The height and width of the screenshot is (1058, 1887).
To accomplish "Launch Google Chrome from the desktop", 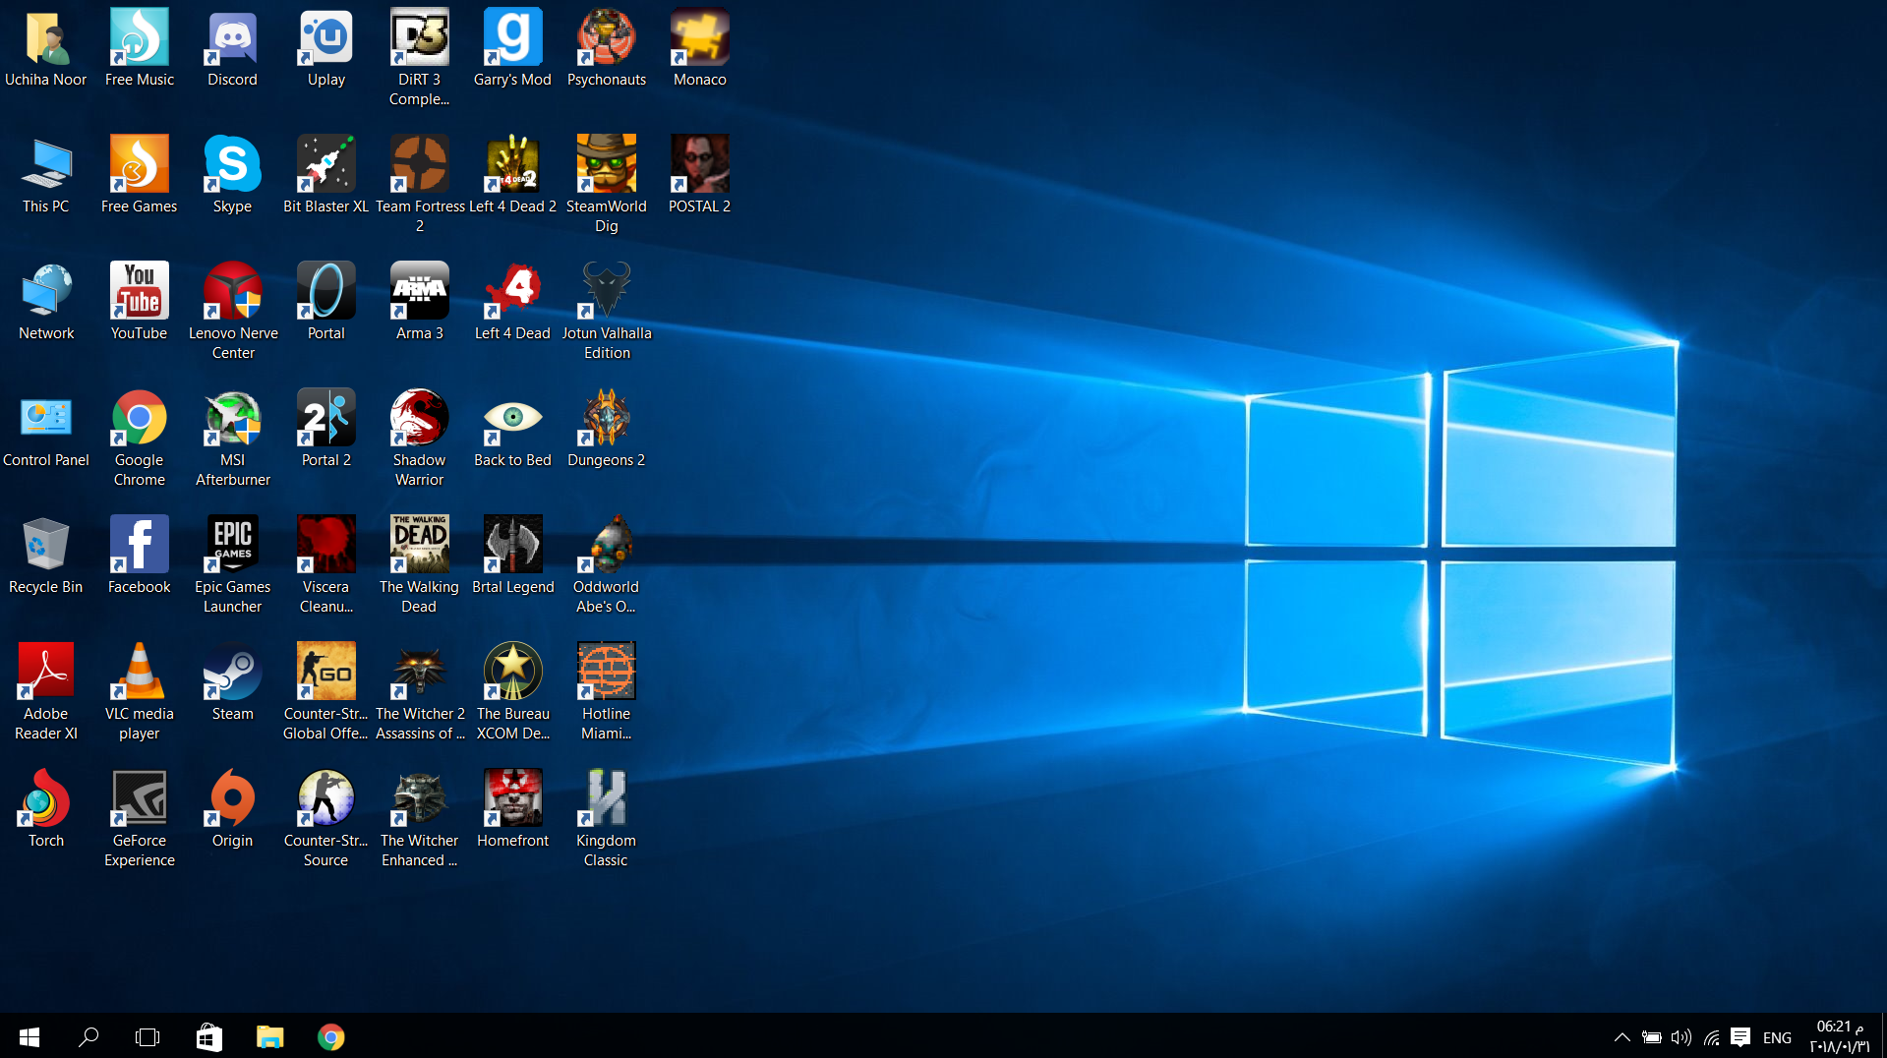I will pyautogui.click(x=140, y=418).
